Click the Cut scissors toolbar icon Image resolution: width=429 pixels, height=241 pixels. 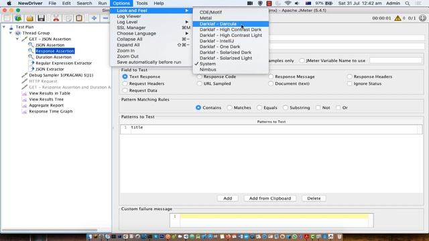coord(56,18)
